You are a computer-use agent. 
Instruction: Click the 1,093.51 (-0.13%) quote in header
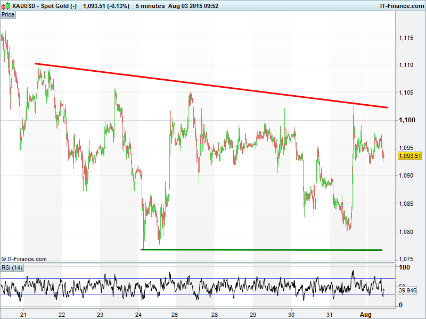pos(104,6)
